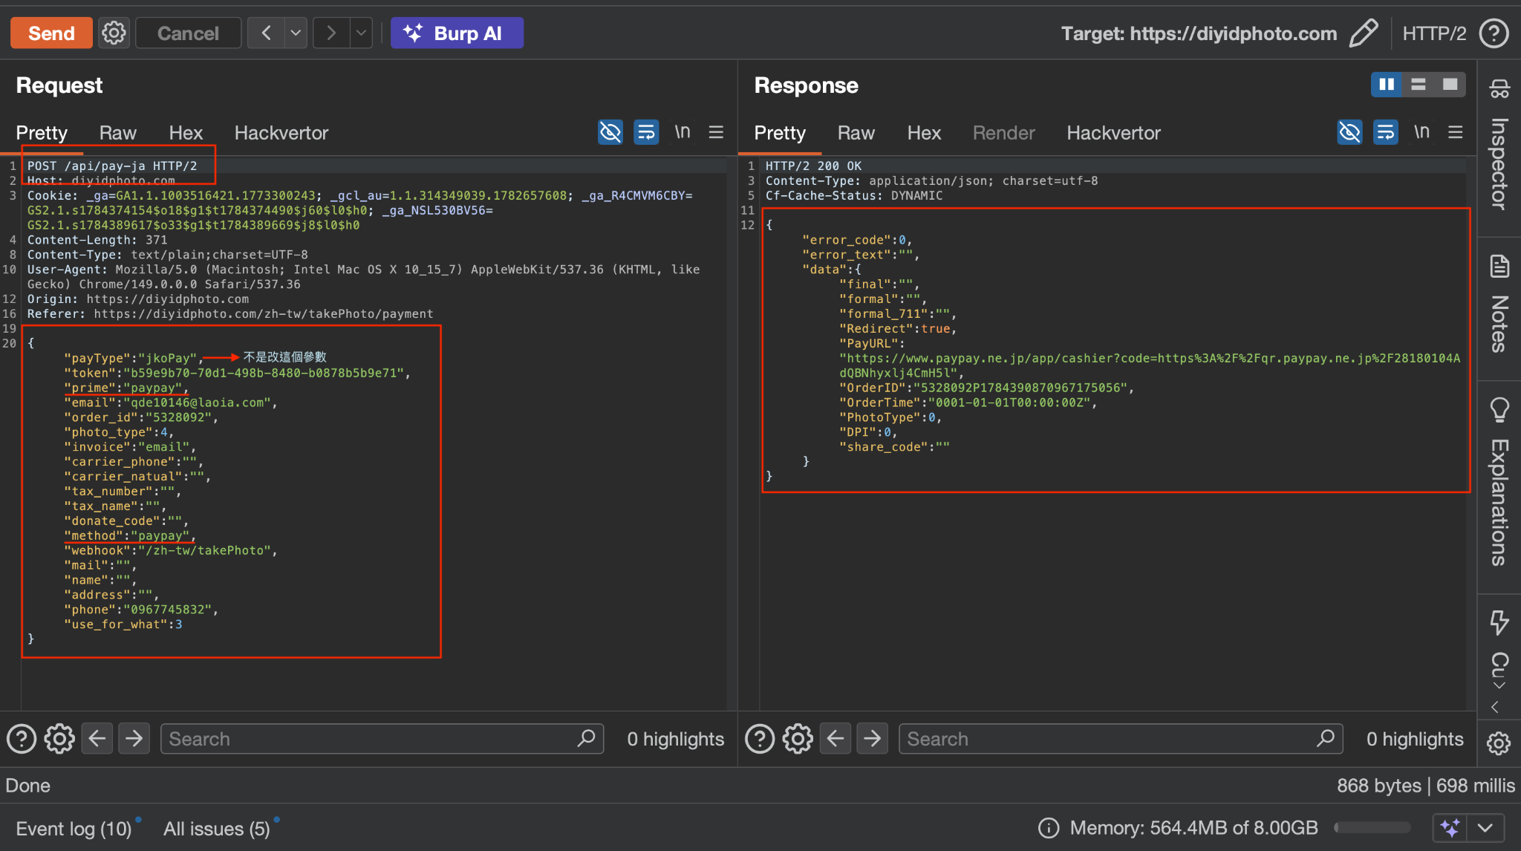Image resolution: width=1521 pixels, height=851 pixels.
Task: Open Response search help icon
Action: click(760, 739)
